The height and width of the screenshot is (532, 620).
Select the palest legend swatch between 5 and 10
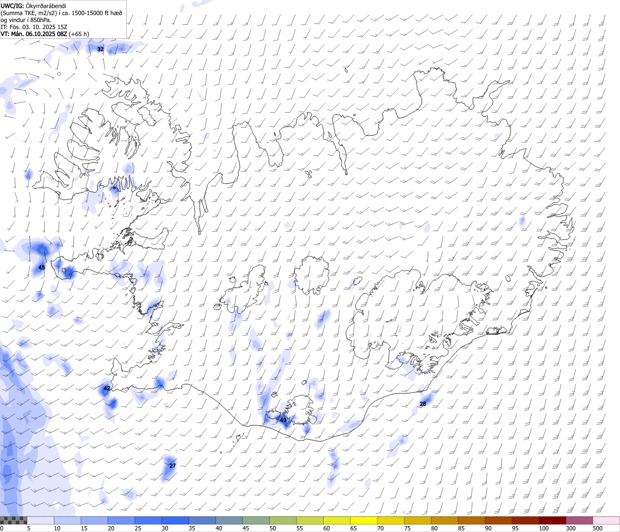[40, 521]
